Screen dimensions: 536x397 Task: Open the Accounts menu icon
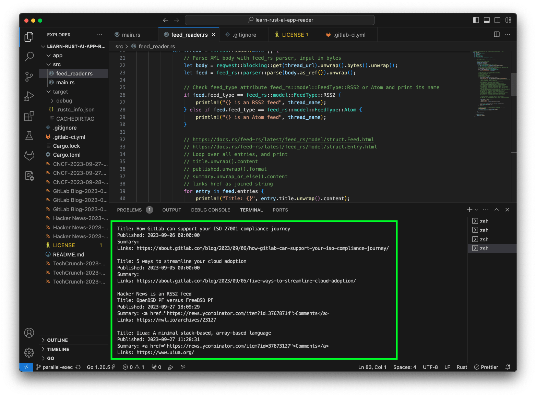29,333
